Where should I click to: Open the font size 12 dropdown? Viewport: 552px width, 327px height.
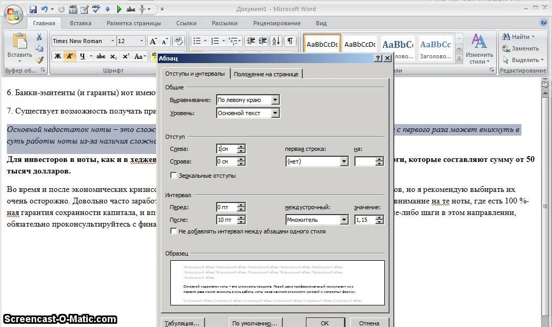[x=141, y=41]
